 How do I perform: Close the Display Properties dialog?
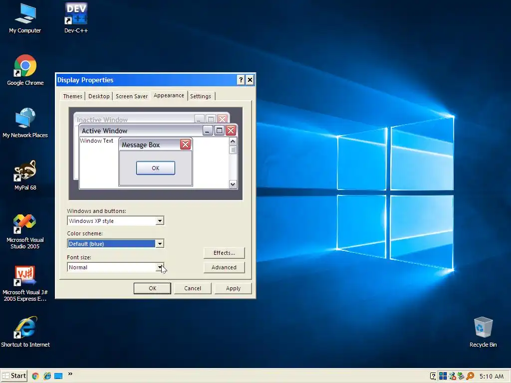point(250,80)
